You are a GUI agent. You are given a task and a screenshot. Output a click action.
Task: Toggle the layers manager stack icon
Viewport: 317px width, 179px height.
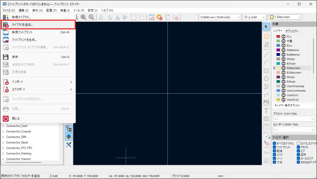pyautogui.click(x=69, y=136)
